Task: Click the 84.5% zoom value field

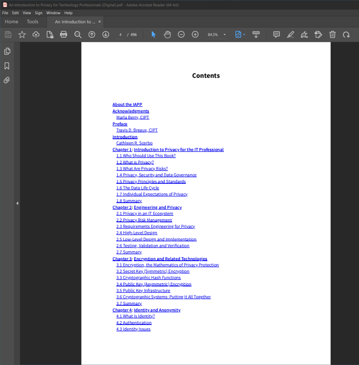Action: [x=213, y=35]
